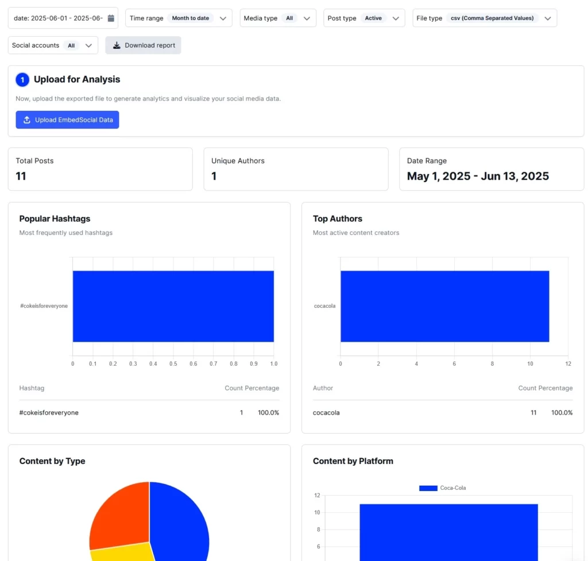Viewport: 588px width, 561px height.
Task: Toggle the Coca-Cola legend swatch
Action: click(x=428, y=488)
